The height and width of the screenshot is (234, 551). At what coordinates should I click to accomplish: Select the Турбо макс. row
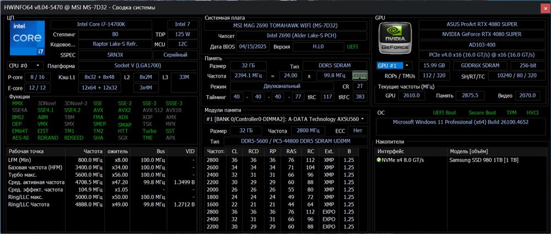coord(102,175)
